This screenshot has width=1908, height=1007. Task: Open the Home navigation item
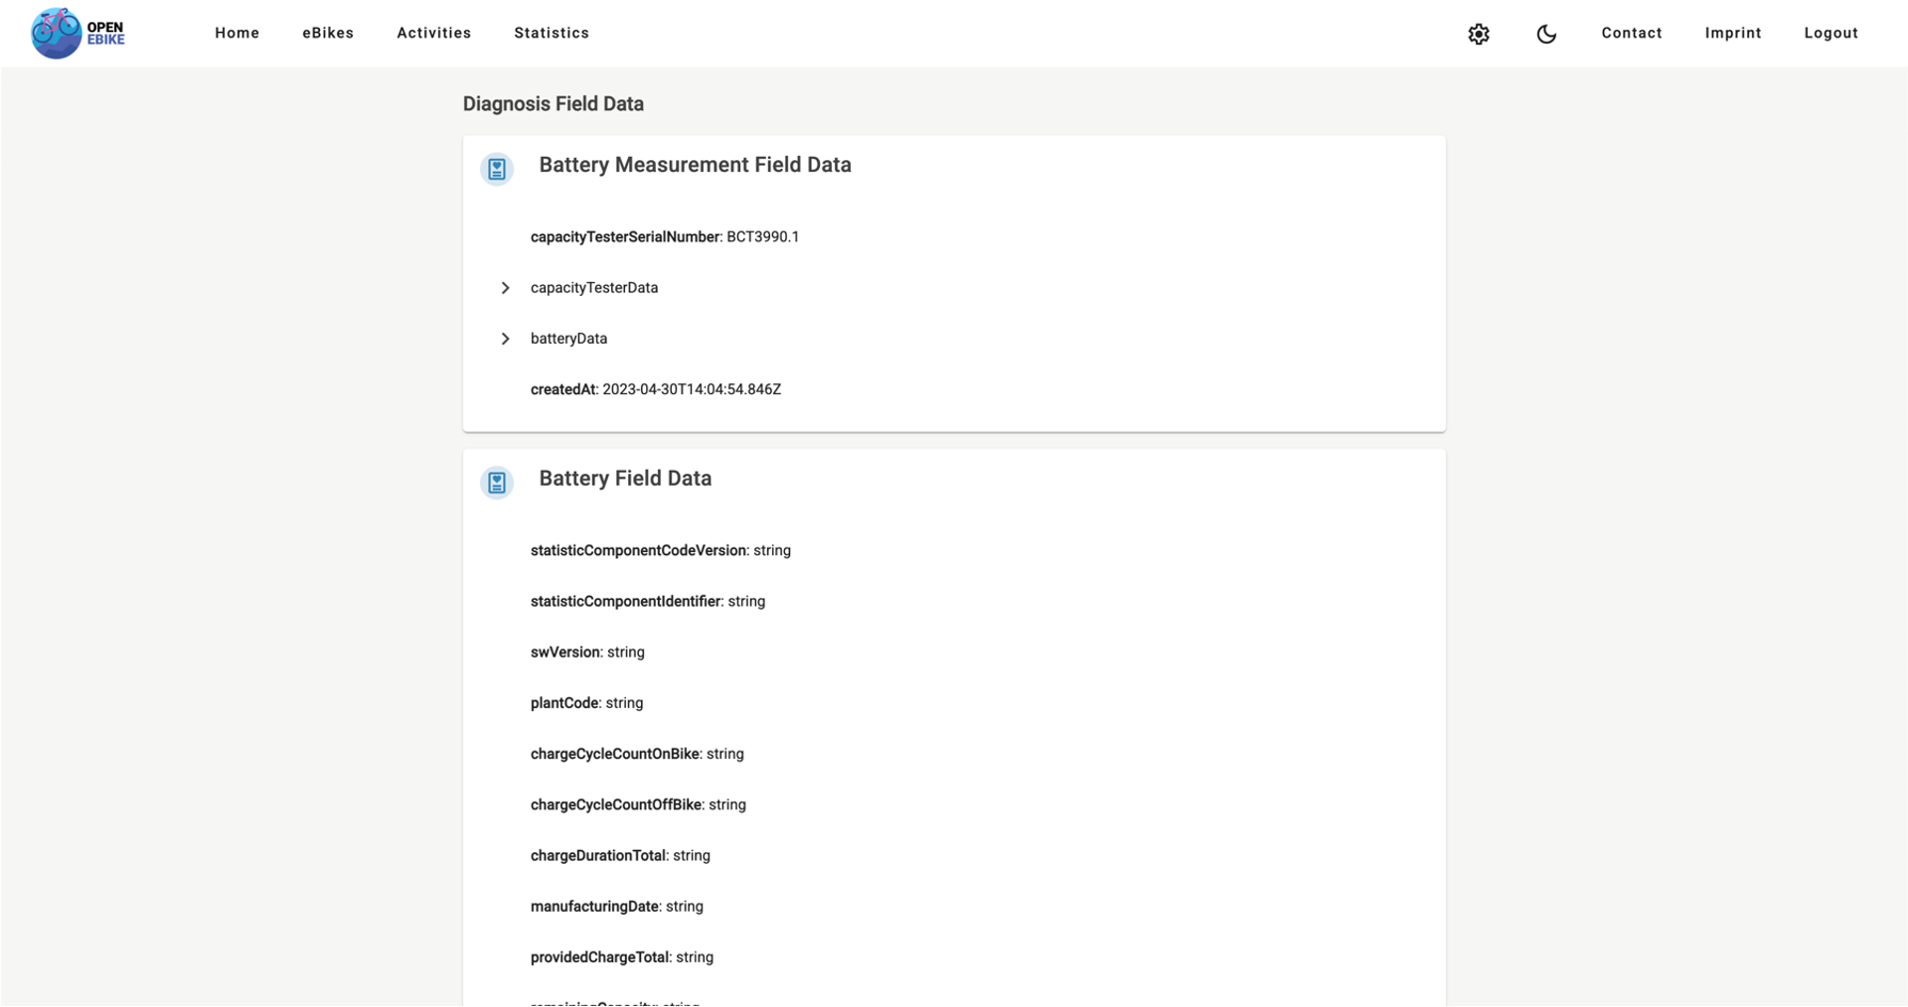(x=237, y=33)
